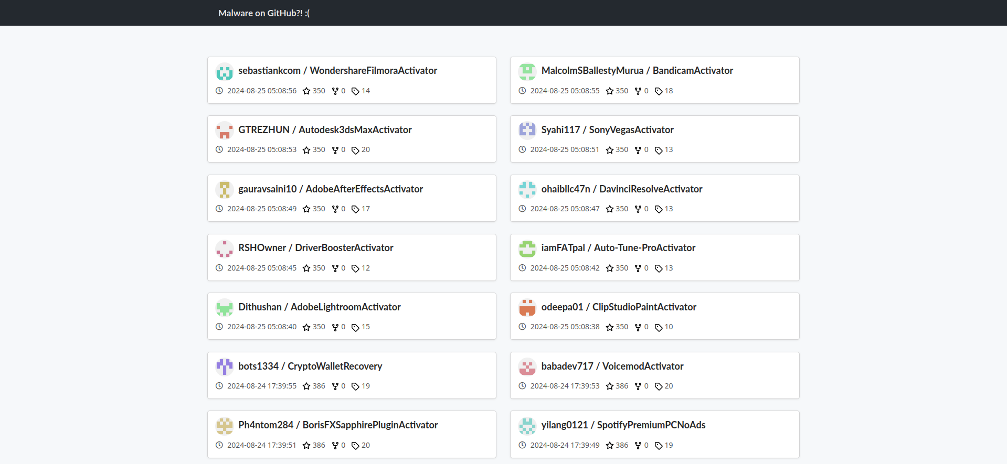Open gauravsaini10 / AdobeAfterEffectsActivator repository
This screenshot has height=464, width=1007.
[x=331, y=189]
